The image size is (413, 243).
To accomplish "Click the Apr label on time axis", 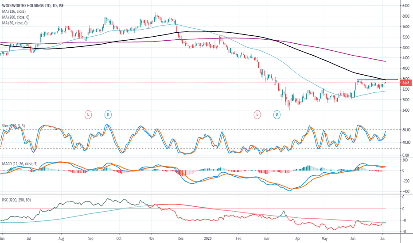I will (298, 239).
